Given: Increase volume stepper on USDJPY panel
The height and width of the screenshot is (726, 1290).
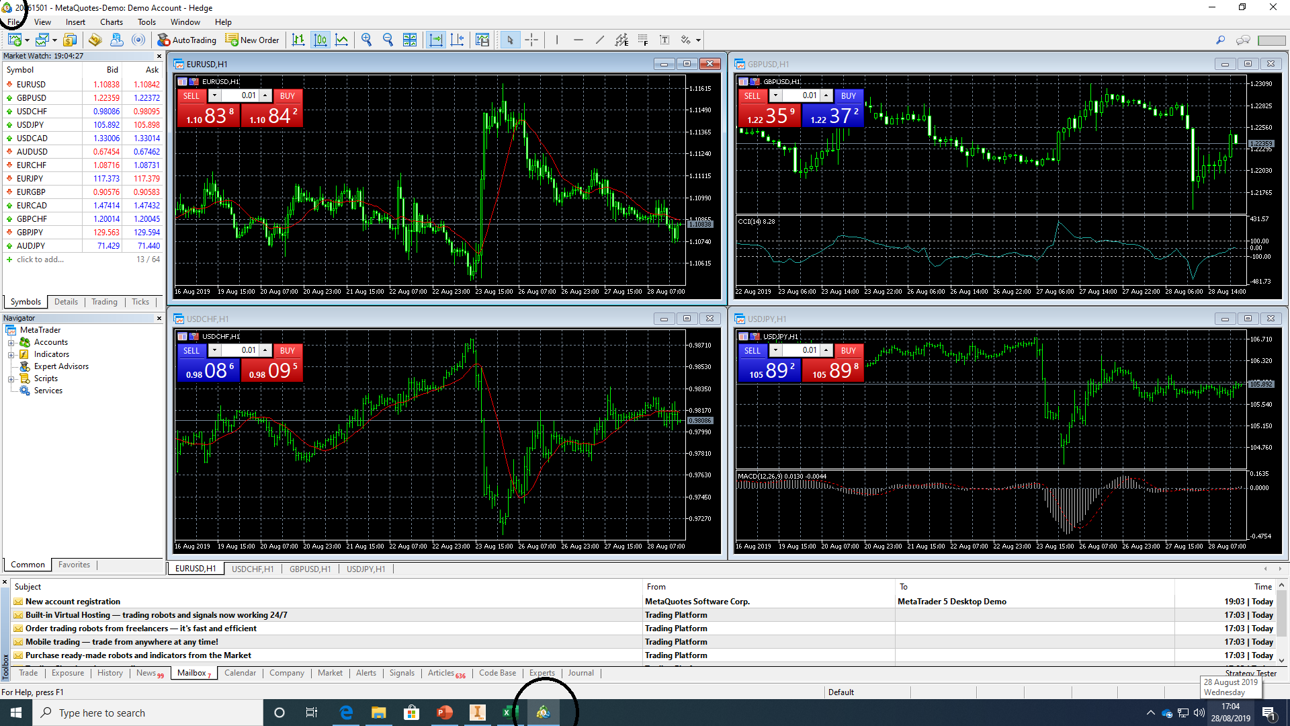Looking at the screenshot, I should click(826, 350).
